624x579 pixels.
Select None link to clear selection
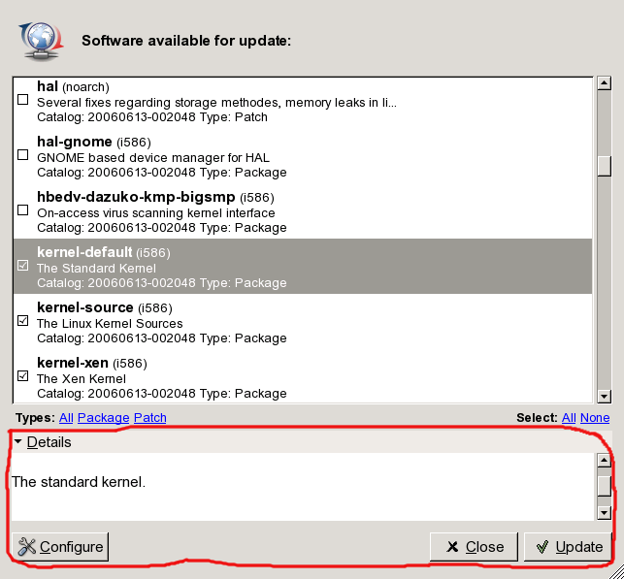(x=595, y=418)
